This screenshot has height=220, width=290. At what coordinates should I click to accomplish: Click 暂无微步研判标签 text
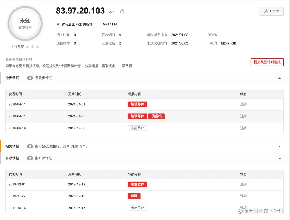click(19, 60)
